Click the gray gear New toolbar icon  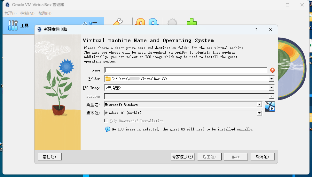pyautogui.click(x=172, y=22)
